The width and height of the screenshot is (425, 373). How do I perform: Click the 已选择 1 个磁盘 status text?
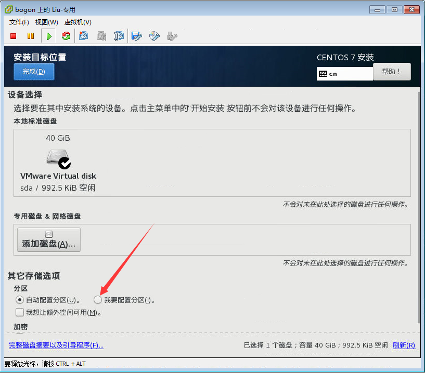click(x=268, y=345)
